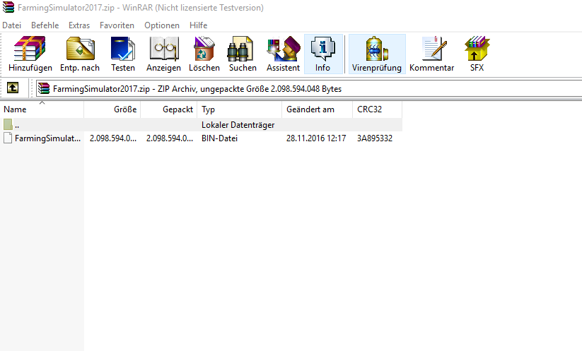The image size is (582, 351).
Task: Open the Befehle menu
Action: pos(45,25)
